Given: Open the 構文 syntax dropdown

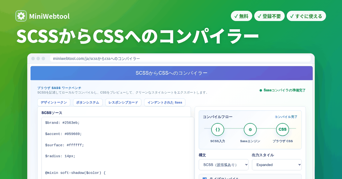Looking at the screenshot, I should pyautogui.click(x=223, y=165).
